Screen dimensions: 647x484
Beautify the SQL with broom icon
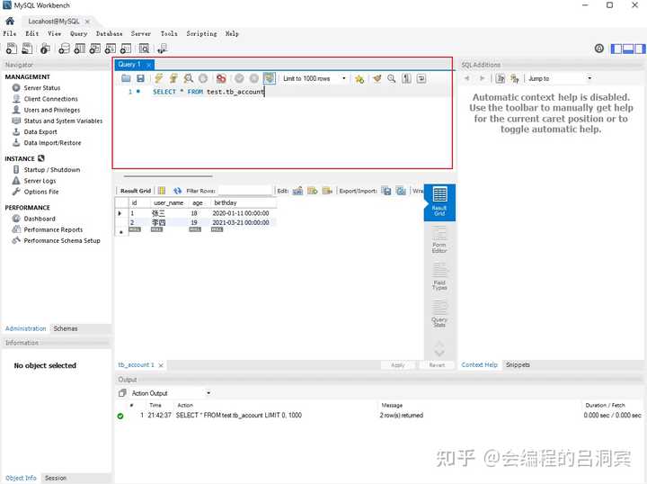(377, 78)
